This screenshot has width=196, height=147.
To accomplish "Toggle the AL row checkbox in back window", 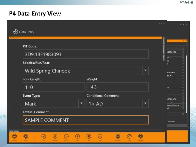I will coord(183,108).
